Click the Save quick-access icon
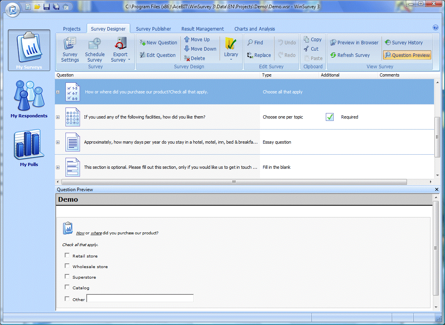445x325 pixels. [47, 7]
